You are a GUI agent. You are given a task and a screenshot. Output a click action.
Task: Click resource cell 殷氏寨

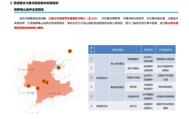coord(133,87)
